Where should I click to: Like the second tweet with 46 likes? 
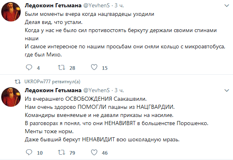(94, 152)
